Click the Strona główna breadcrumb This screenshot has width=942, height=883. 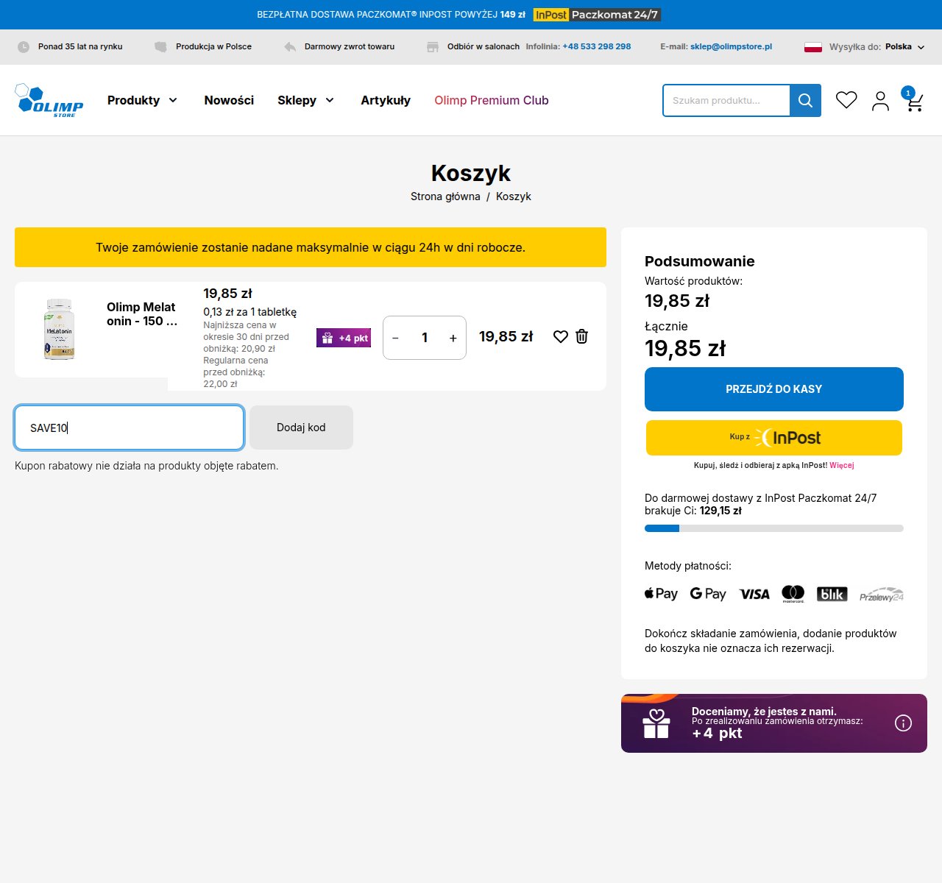coord(445,196)
